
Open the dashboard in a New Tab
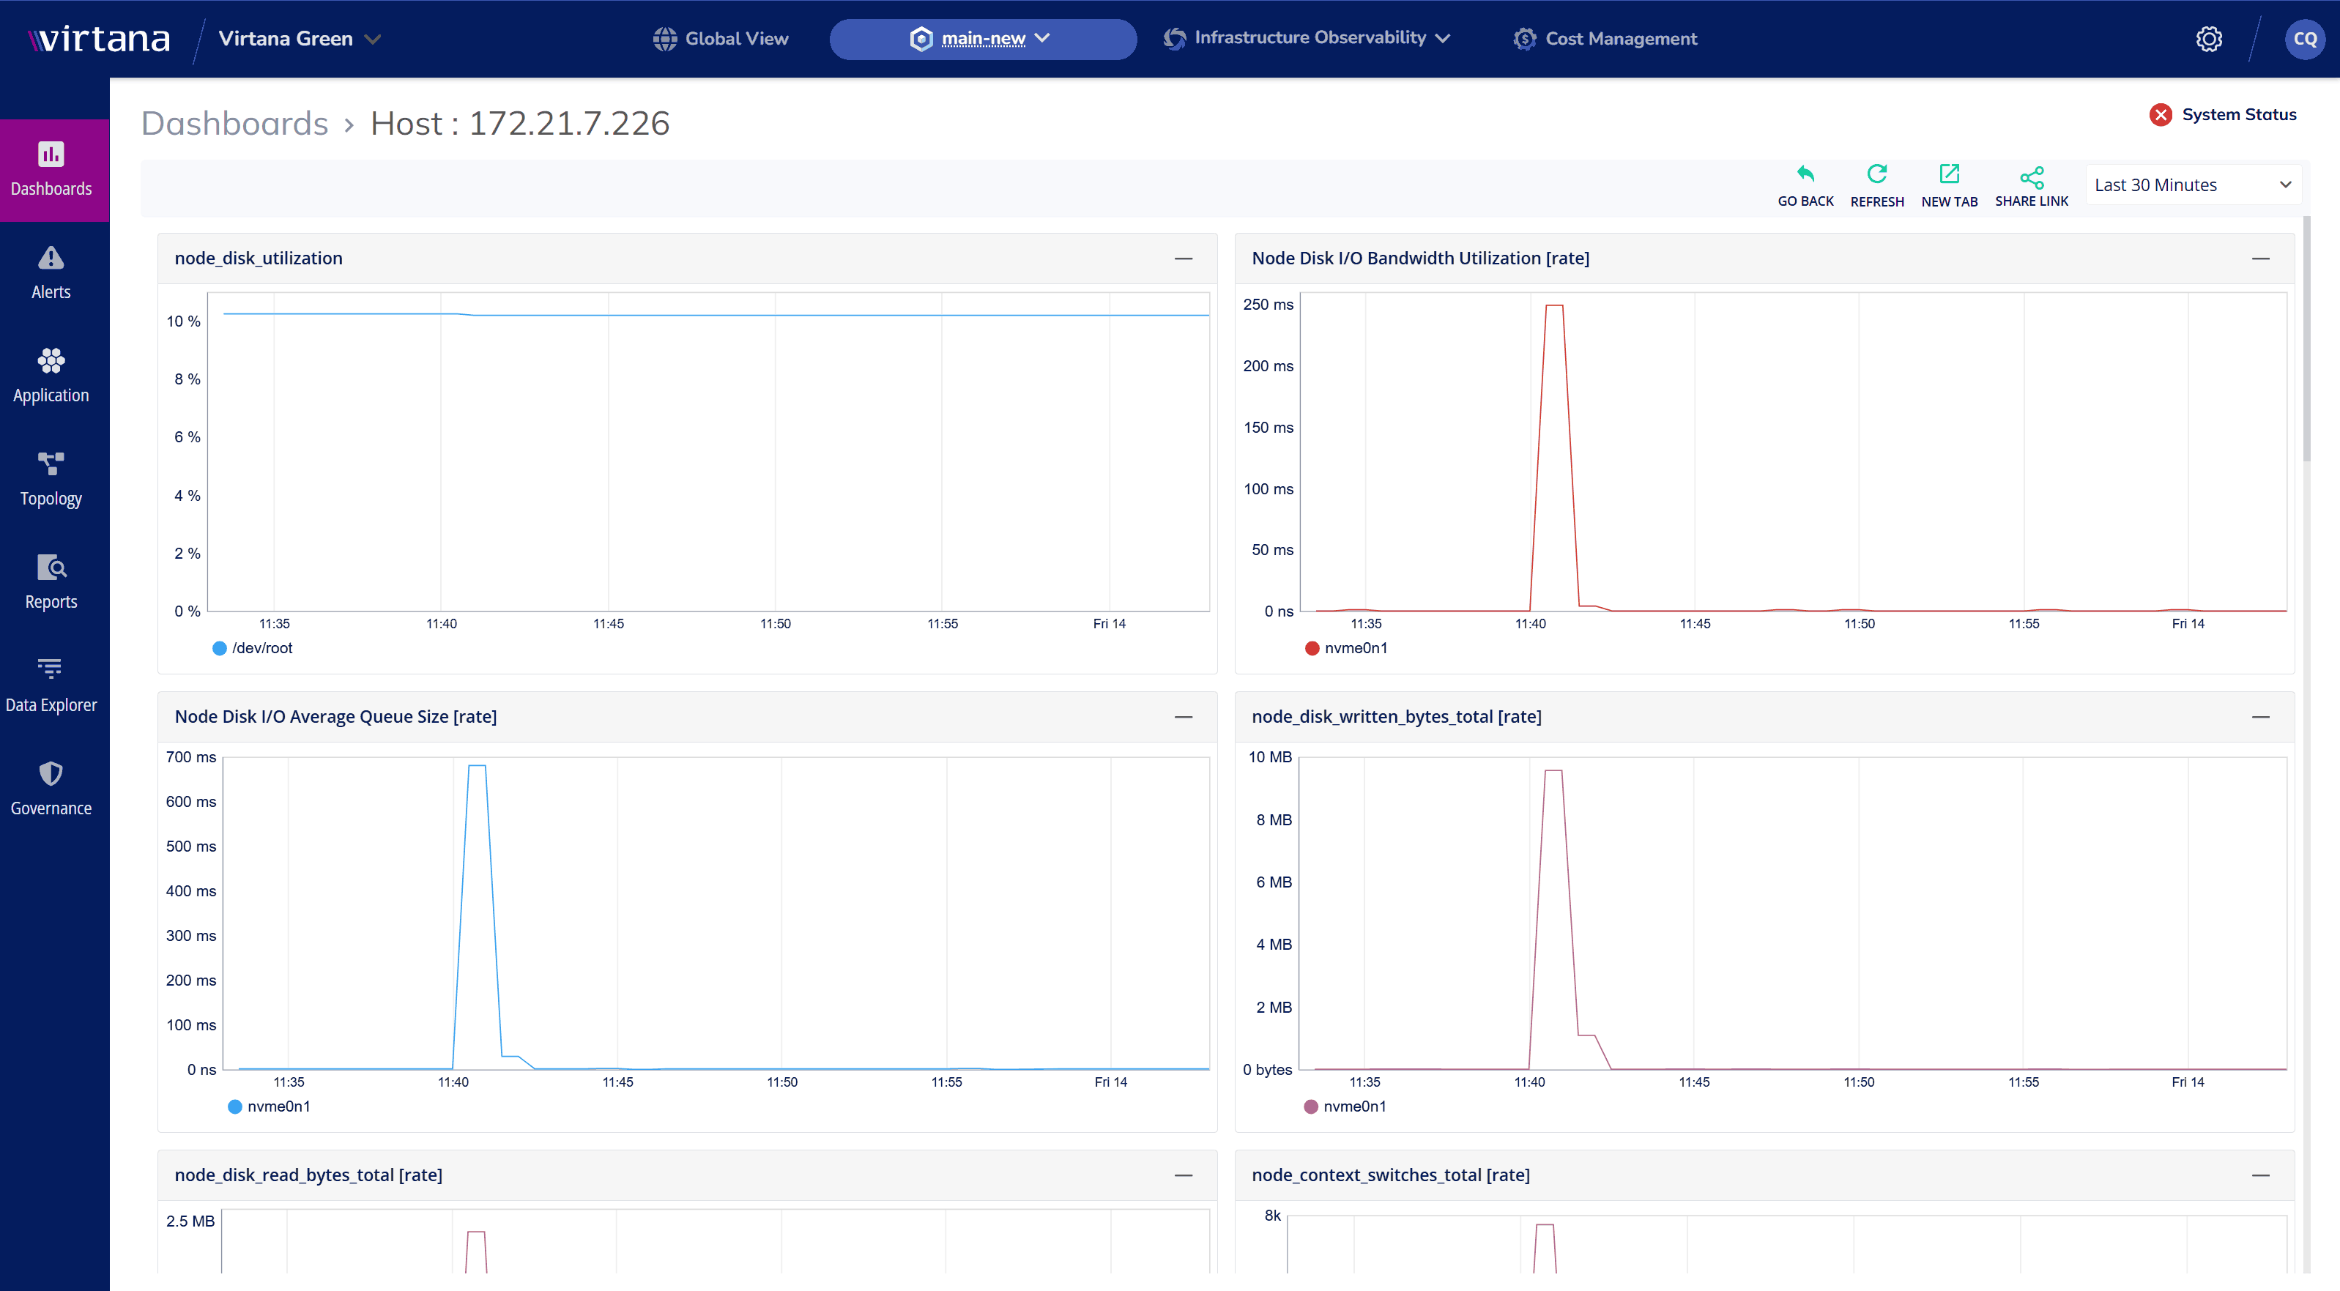1948,174
